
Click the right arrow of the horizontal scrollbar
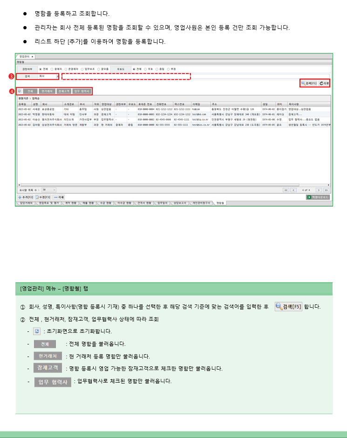point(328,185)
